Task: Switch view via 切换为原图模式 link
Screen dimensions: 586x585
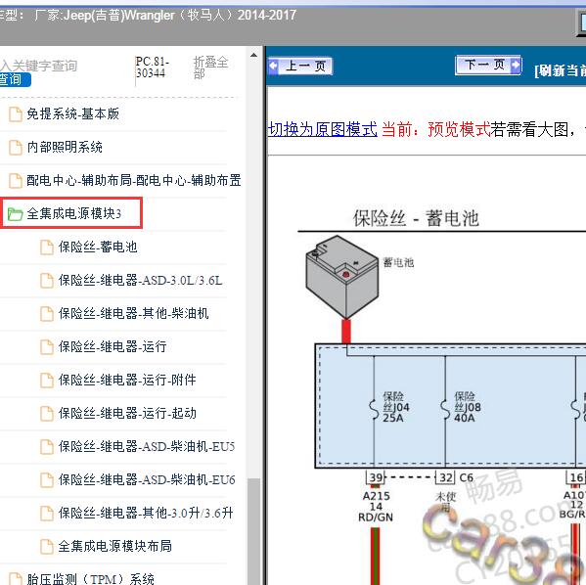Action: (x=323, y=130)
